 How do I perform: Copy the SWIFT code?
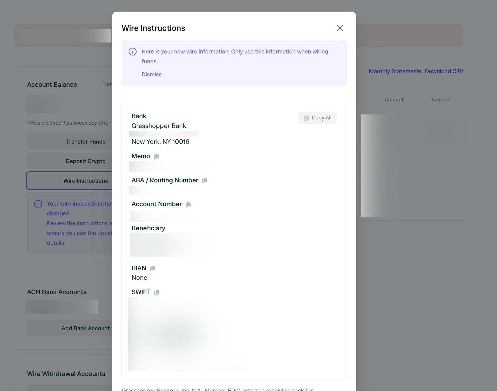pos(157,292)
